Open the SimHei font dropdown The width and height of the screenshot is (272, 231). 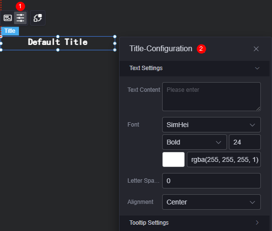[212, 125]
